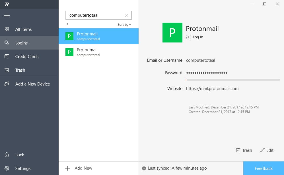Click the Trash bin icon in details
The image size is (284, 175).
click(238, 150)
